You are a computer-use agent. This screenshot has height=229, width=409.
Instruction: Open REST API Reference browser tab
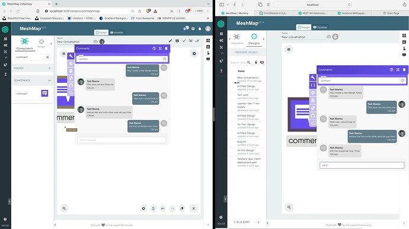coord(312,13)
